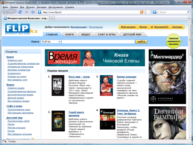Open the Справка menu

[x=69, y=7]
